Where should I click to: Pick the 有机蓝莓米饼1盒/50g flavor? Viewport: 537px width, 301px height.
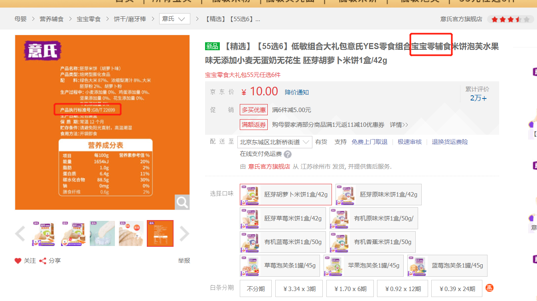tap(283, 242)
